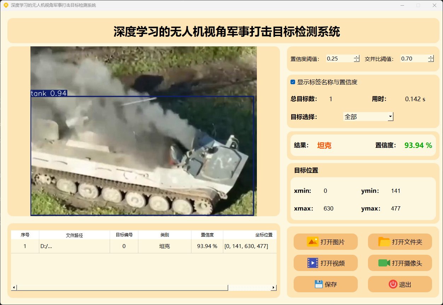The height and width of the screenshot is (305, 443).
Task: Click the 打开摄像头 button
Action: click(400, 263)
